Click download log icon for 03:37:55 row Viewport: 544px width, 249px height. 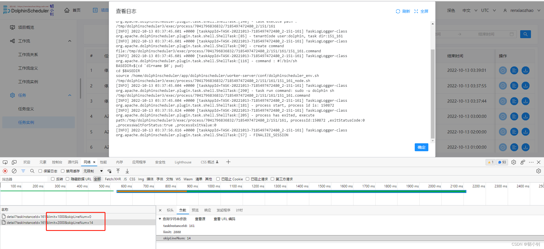click(526, 86)
